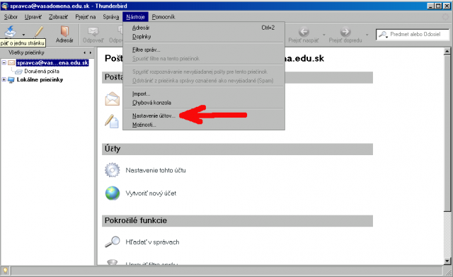Click the globe icon for new account

(x=113, y=193)
